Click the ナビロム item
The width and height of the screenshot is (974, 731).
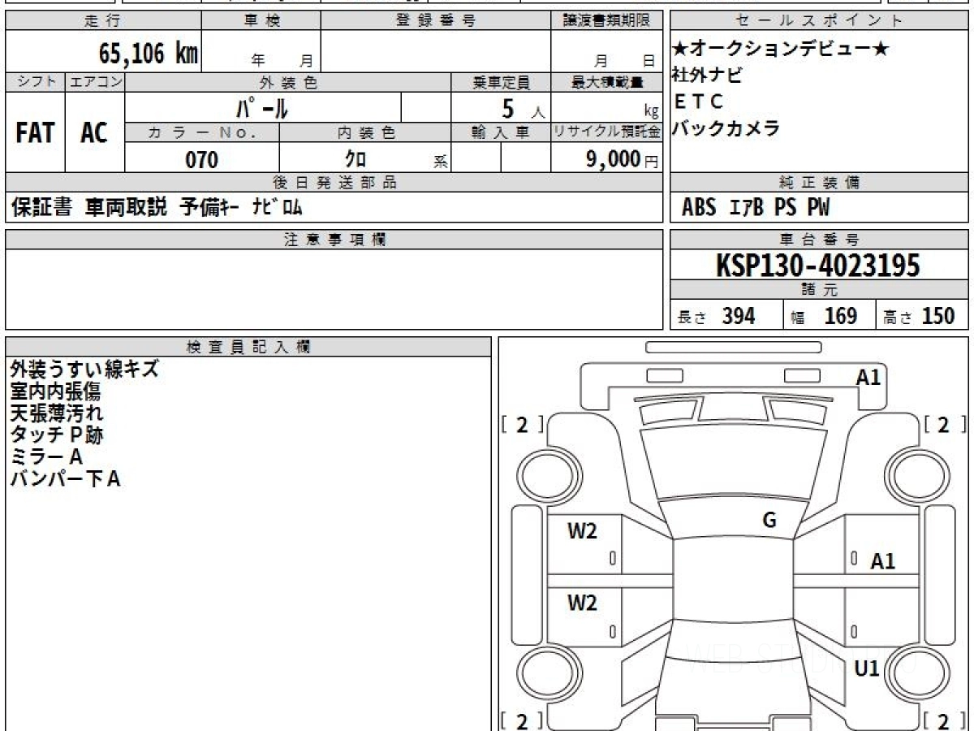coord(277,208)
